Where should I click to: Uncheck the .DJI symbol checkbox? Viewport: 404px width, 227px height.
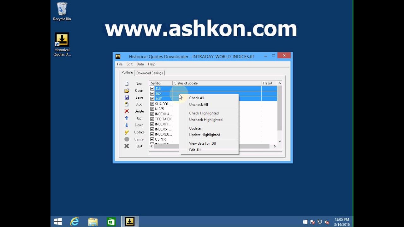(x=152, y=89)
